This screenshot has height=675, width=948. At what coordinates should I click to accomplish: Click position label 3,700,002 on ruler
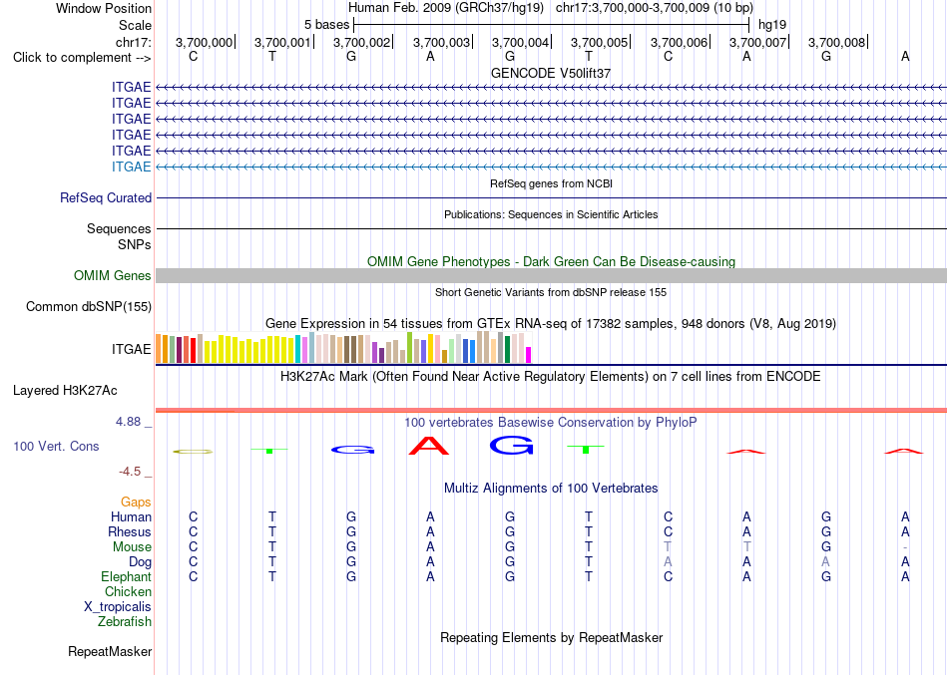point(361,42)
